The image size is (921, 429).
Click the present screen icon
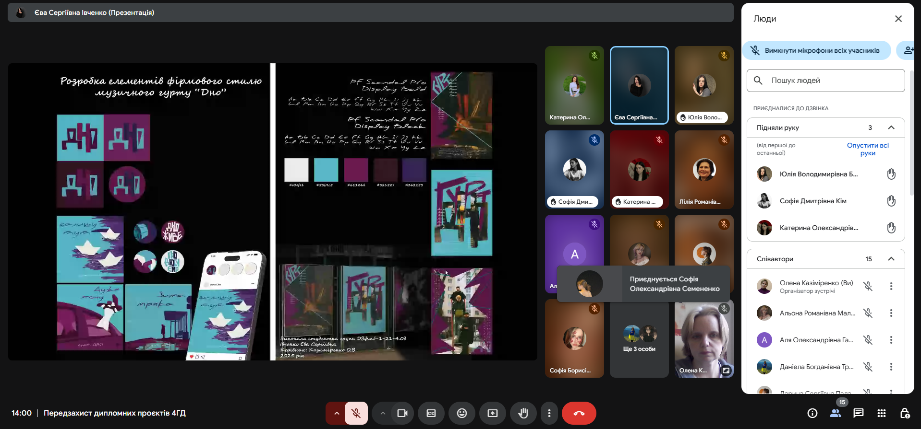[x=492, y=413]
